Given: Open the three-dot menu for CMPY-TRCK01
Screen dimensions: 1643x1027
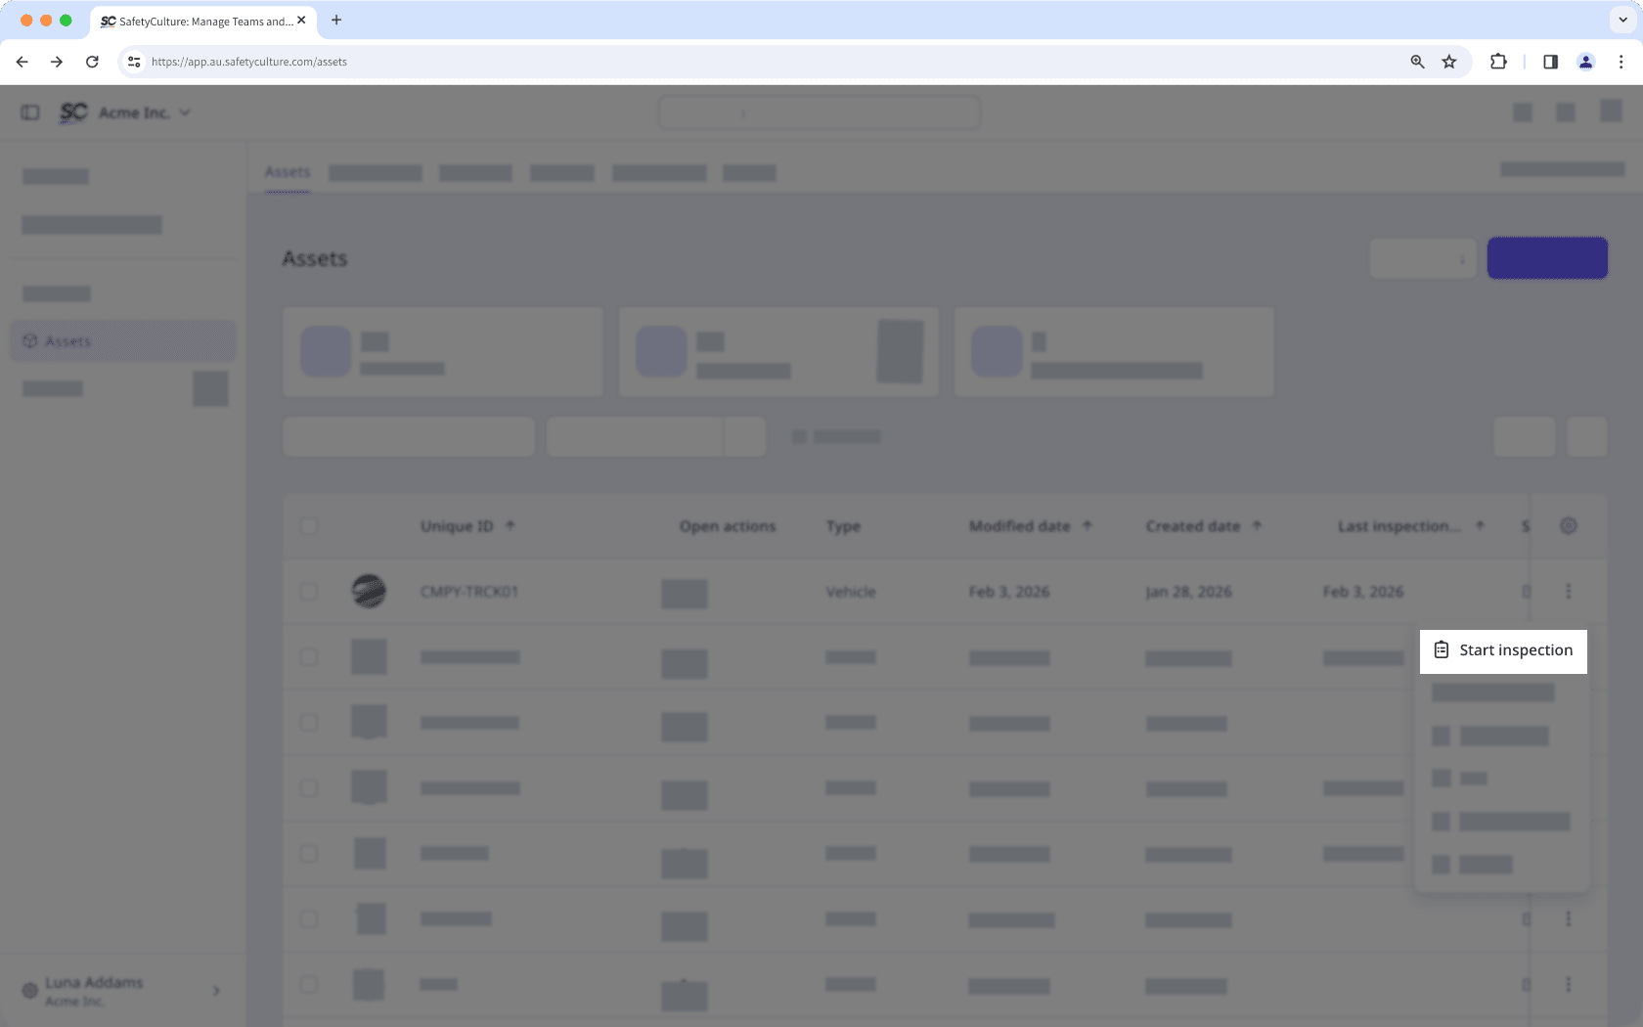Looking at the screenshot, I should coord(1568,592).
